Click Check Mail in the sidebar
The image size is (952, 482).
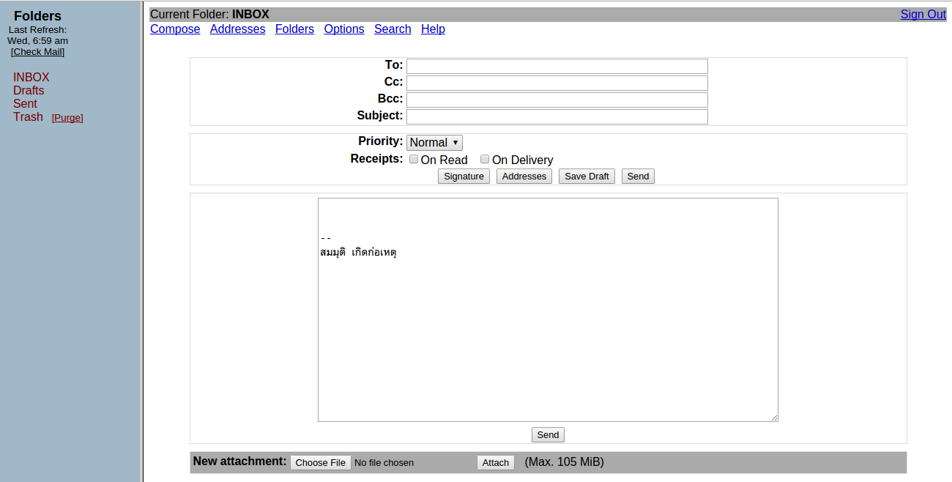point(37,52)
